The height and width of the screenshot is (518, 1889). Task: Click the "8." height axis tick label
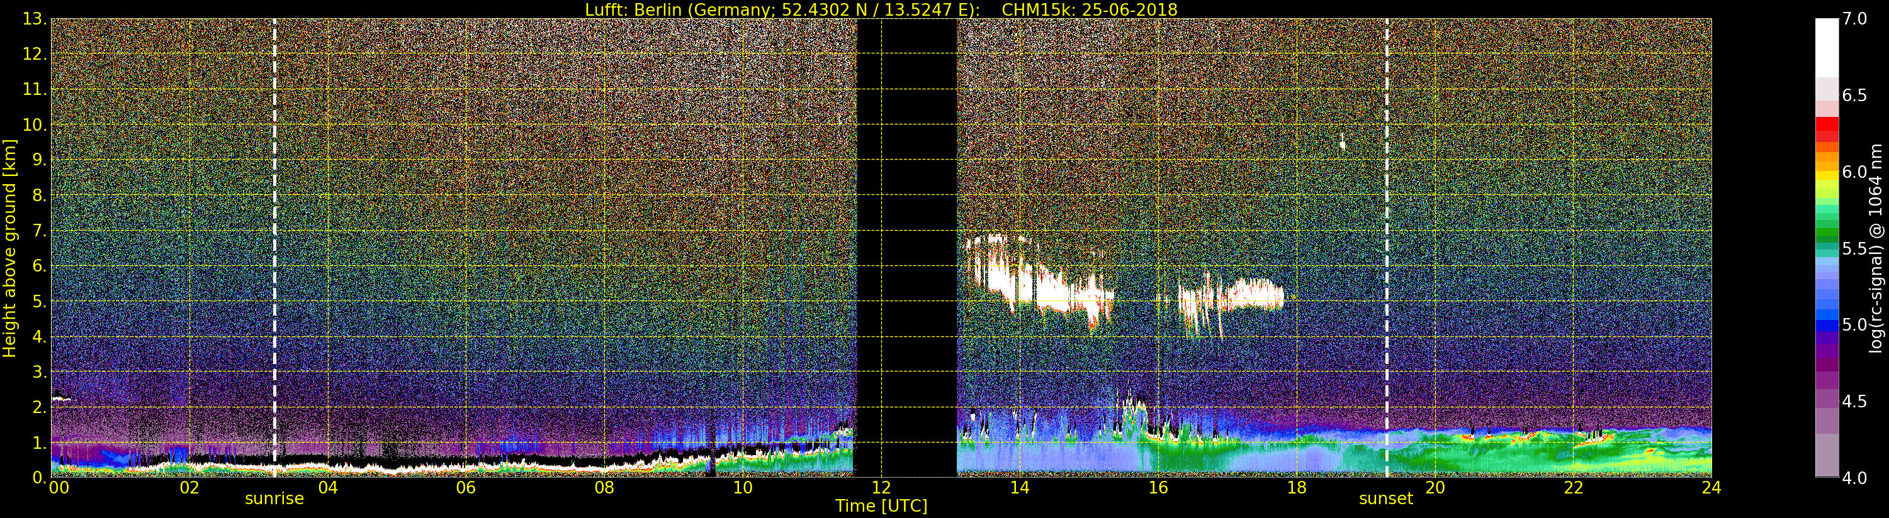(x=40, y=196)
